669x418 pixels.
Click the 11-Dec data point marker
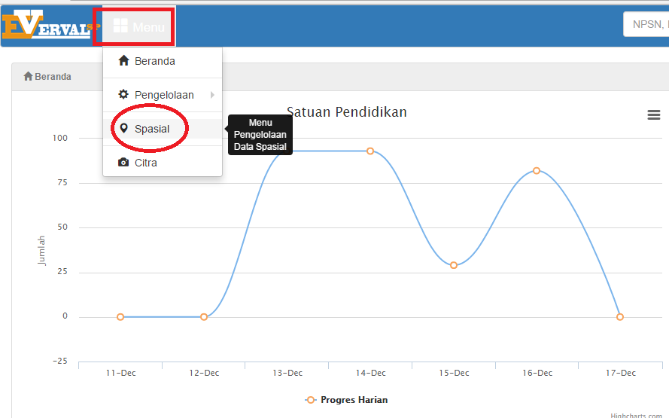click(120, 317)
